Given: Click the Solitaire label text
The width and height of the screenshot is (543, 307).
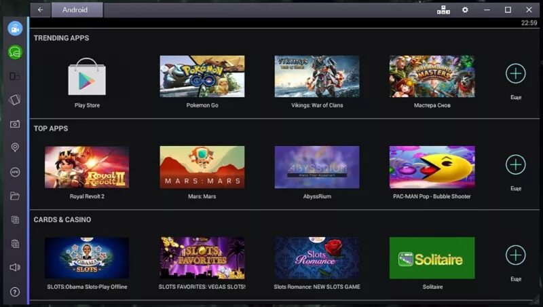Looking at the screenshot, I should click(x=432, y=287).
